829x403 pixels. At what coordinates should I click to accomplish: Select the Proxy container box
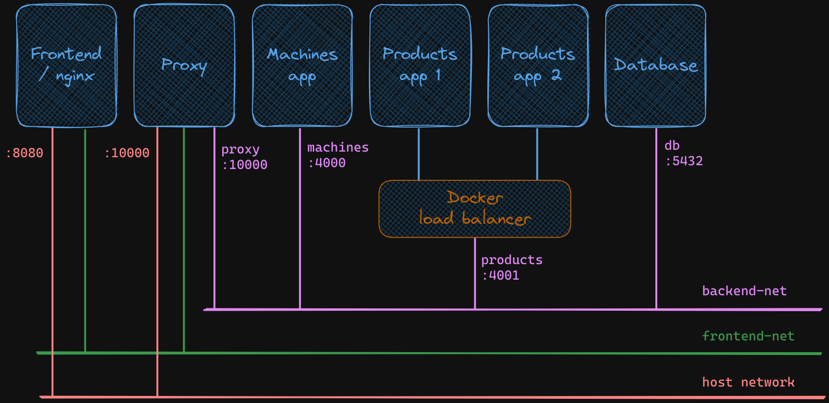184,65
